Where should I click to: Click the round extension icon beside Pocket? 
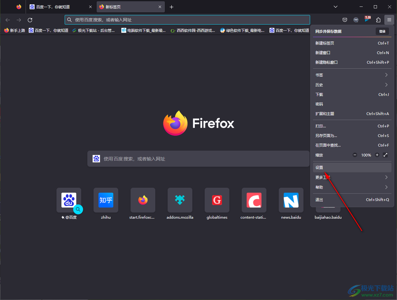pyautogui.click(x=356, y=20)
